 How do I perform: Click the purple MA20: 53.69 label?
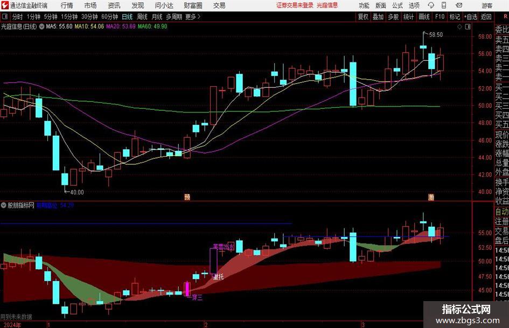[121, 26]
